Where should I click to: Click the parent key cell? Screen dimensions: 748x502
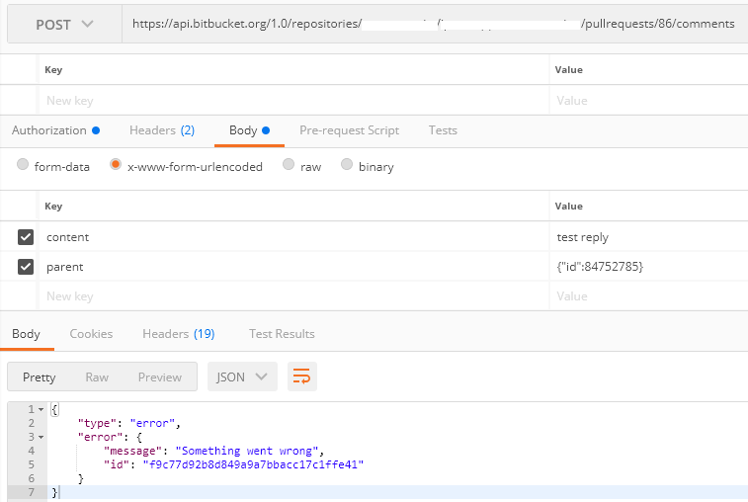tap(293, 266)
